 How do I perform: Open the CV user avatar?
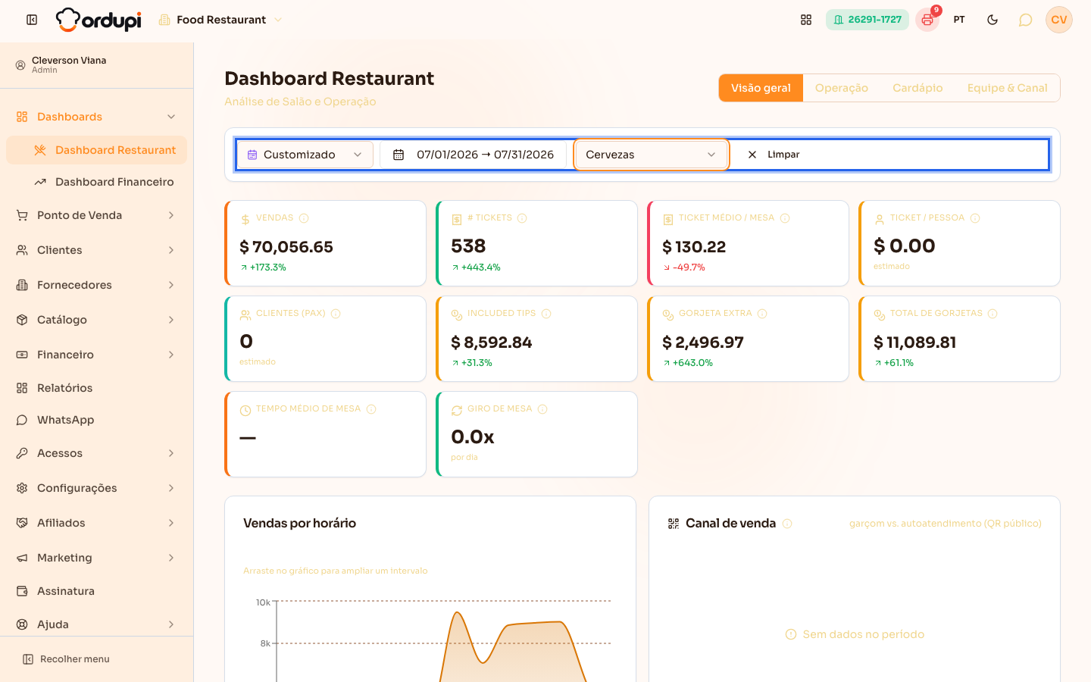click(x=1059, y=20)
